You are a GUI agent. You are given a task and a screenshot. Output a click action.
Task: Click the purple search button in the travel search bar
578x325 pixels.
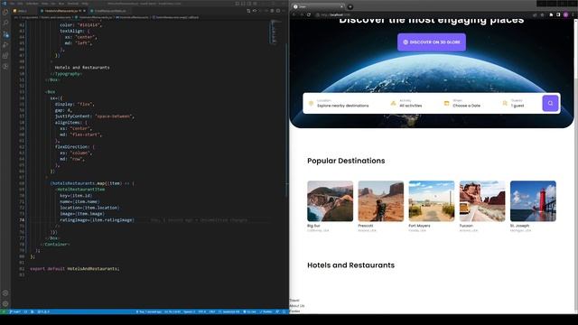pyautogui.click(x=550, y=103)
